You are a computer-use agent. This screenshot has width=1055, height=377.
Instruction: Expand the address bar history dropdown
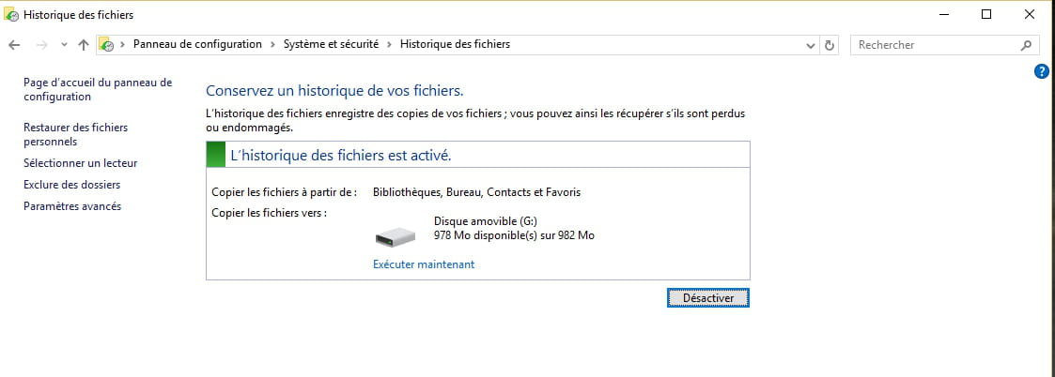click(812, 45)
